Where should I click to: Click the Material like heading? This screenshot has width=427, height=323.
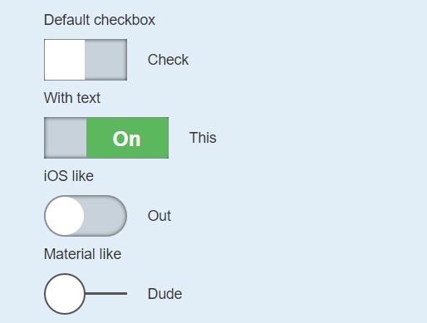coord(82,254)
